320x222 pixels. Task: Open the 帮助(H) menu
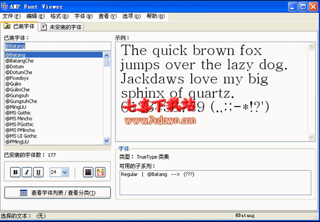tap(155, 16)
